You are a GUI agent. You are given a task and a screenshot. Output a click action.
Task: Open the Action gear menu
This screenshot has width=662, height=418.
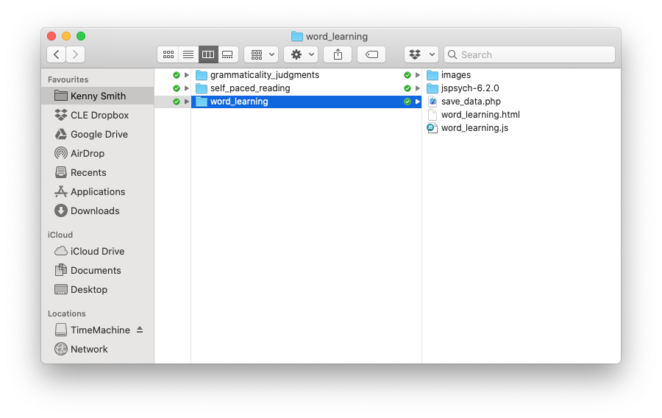pos(301,54)
